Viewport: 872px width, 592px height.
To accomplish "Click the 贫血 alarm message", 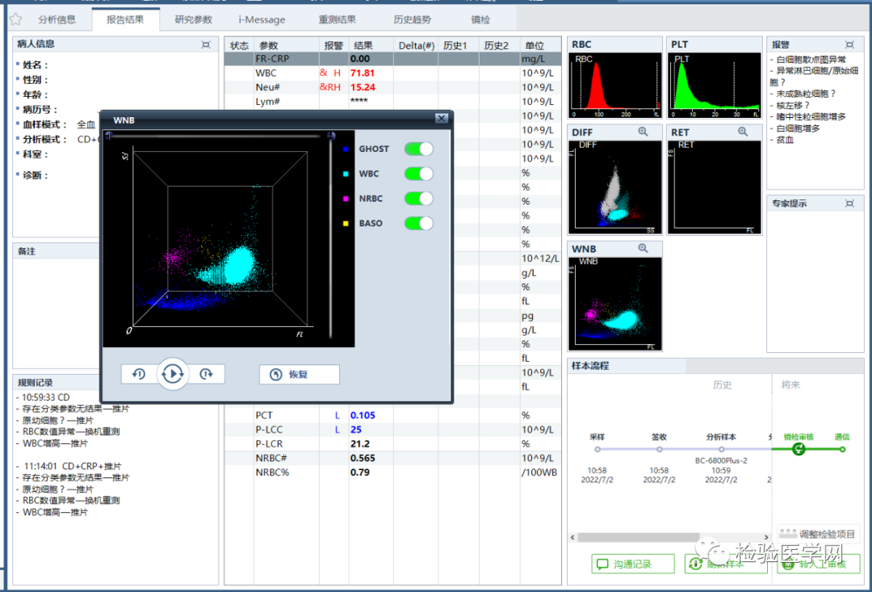I will [785, 140].
